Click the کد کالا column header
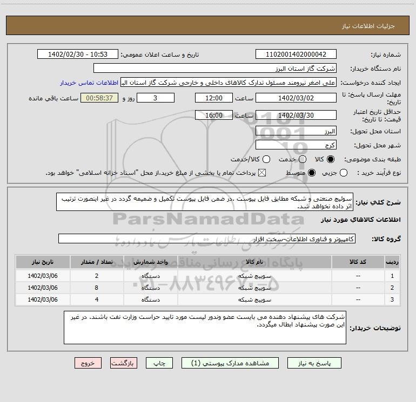This screenshot has width=416, height=402. click(x=358, y=262)
